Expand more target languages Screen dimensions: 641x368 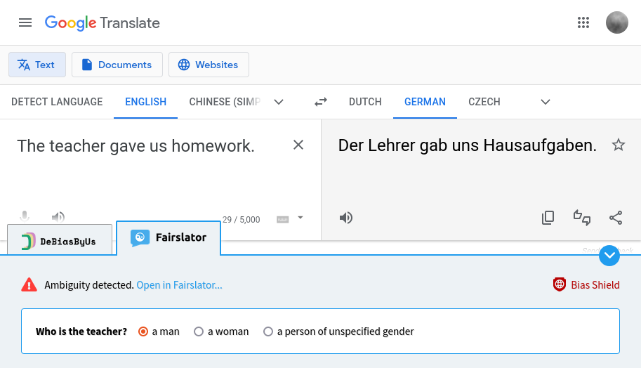click(546, 102)
